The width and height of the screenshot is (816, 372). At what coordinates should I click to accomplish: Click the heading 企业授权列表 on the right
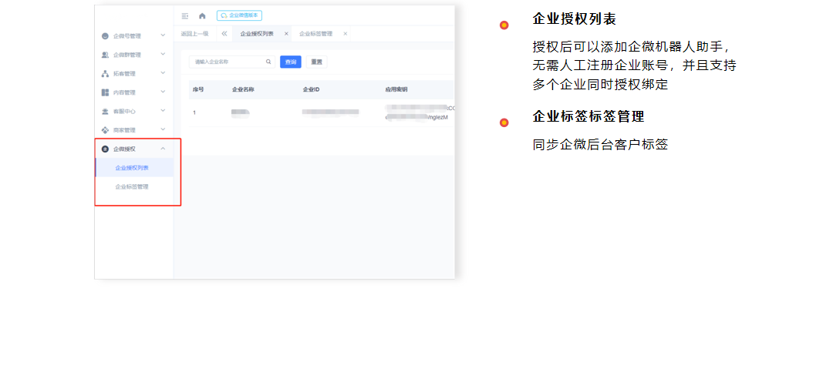(x=575, y=19)
